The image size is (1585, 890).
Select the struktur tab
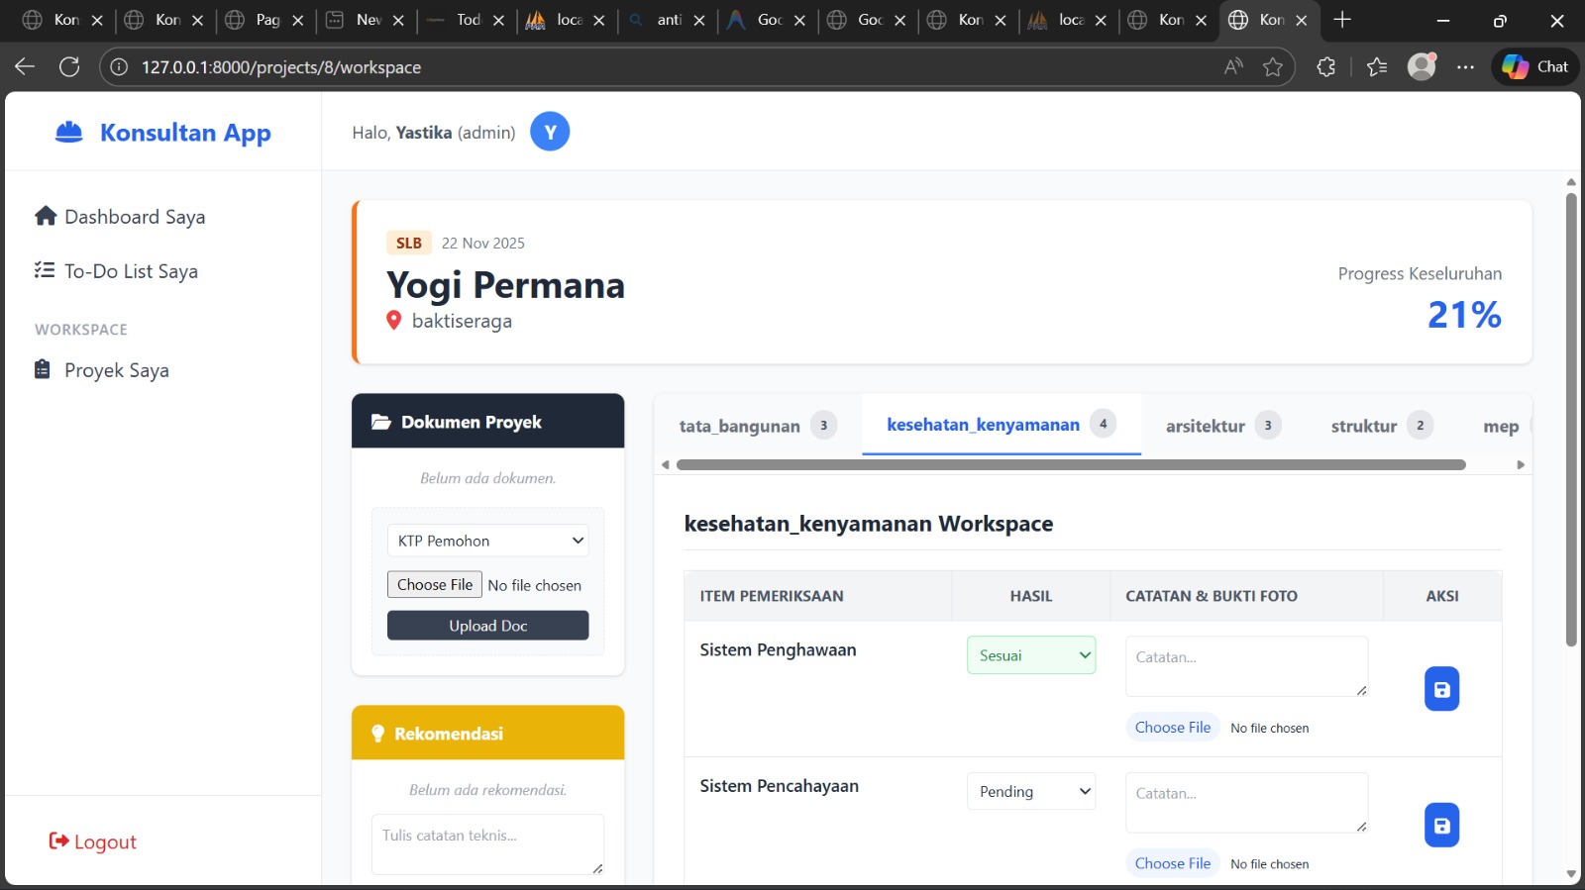click(1363, 426)
